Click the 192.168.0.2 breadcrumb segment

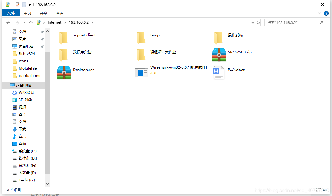[x=79, y=22]
